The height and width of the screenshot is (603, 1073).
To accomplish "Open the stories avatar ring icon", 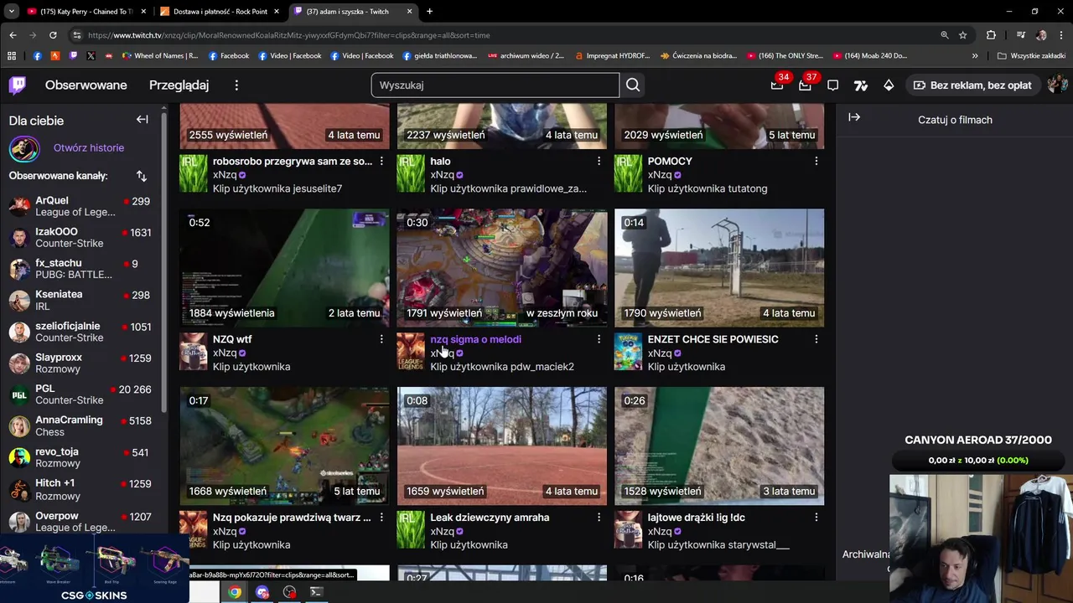I will pos(24,148).
